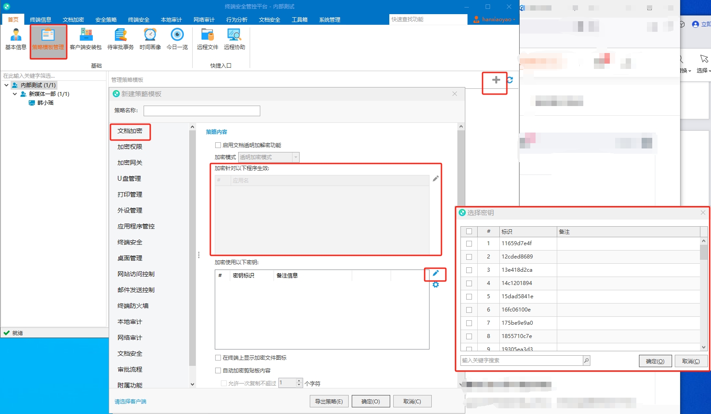The height and width of the screenshot is (414, 711).
Task: Open the 远程文件 icon
Action: [208, 39]
